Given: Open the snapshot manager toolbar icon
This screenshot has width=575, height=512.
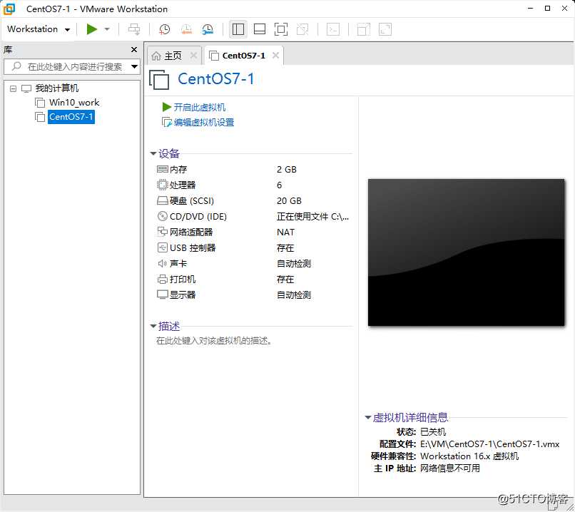Looking at the screenshot, I should [208, 29].
